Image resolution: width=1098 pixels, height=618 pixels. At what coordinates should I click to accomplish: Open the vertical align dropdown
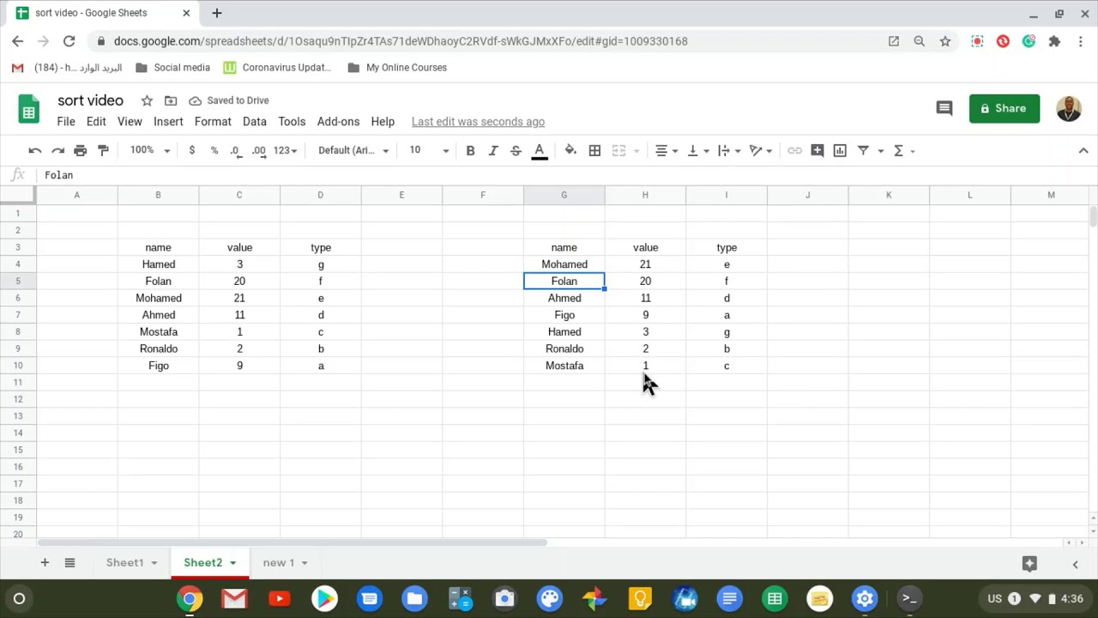click(697, 150)
